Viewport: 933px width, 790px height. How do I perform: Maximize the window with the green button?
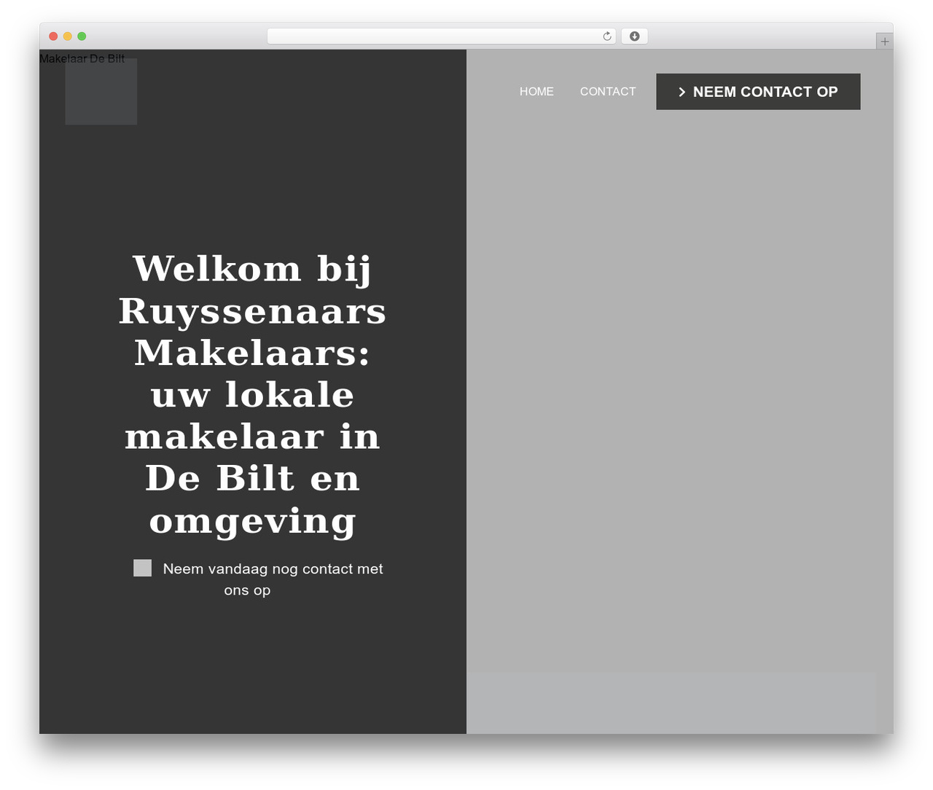click(x=82, y=36)
